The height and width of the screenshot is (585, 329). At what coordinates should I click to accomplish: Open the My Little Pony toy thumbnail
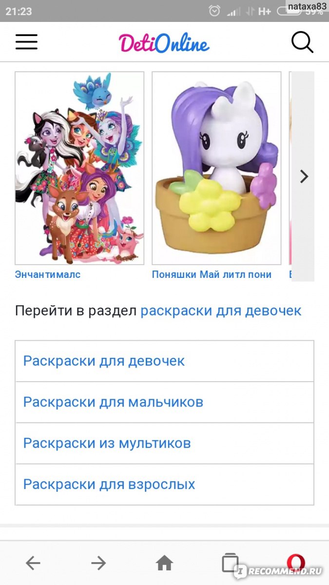(x=216, y=168)
